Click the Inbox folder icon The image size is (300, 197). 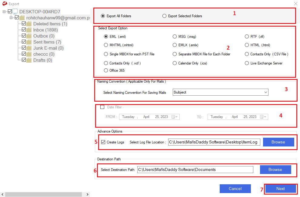29,30
